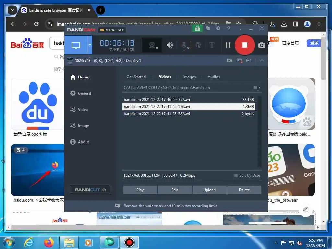Click the Bandicam video list scrollbar
The height and width of the screenshot is (249, 332).
point(259,131)
